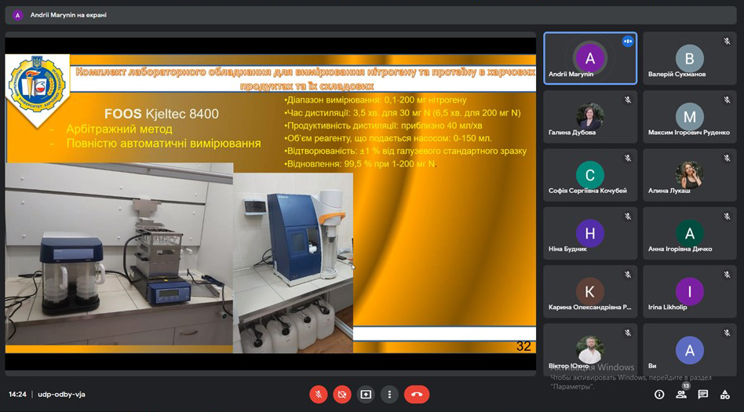Click 'Повністю автоматичні вимірювання' bullet

[164, 144]
